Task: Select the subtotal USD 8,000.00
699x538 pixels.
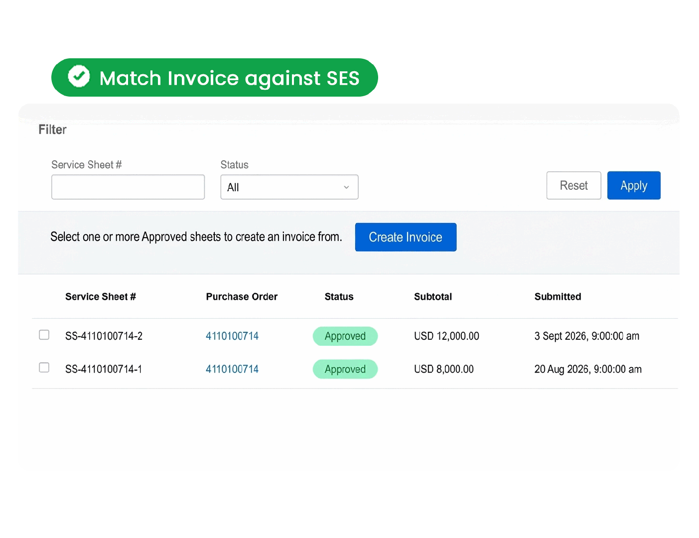Action: (444, 369)
